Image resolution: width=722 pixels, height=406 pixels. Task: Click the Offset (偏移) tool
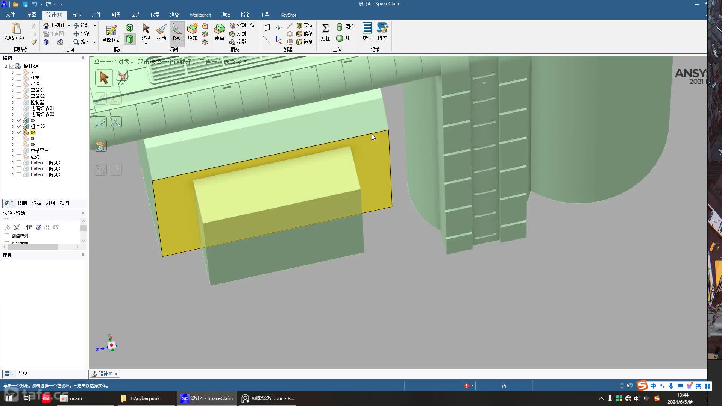305,33
